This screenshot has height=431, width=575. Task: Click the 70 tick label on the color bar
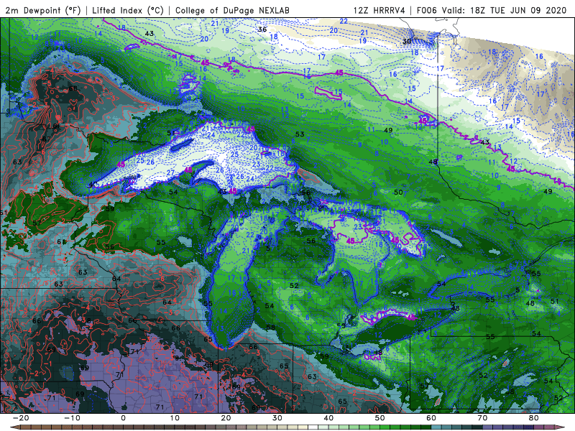(482, 418)
